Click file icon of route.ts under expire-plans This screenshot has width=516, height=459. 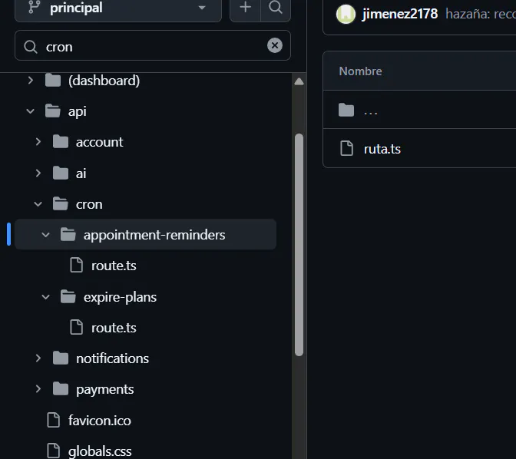click(x=76, y=328)
